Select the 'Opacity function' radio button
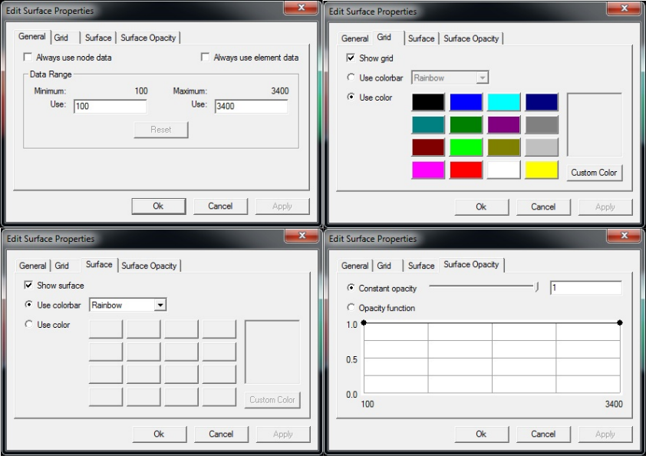 351,307
